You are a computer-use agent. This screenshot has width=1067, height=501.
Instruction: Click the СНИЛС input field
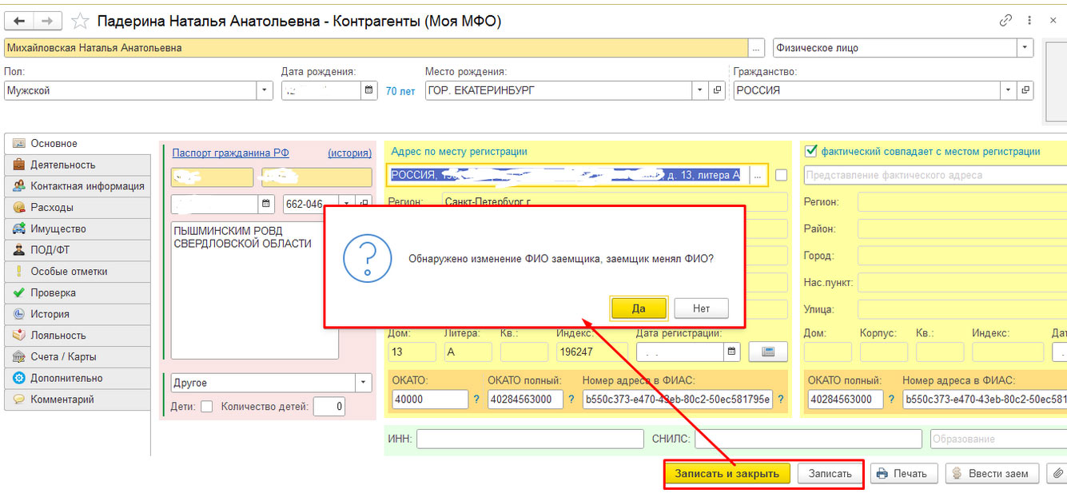[x=808, y=439]
